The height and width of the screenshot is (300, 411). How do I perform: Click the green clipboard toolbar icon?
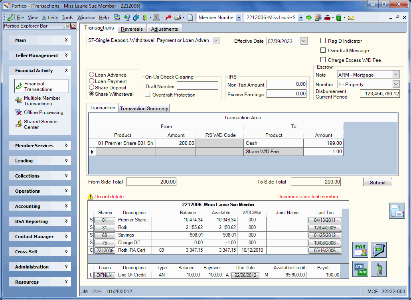tap(339, 18)
